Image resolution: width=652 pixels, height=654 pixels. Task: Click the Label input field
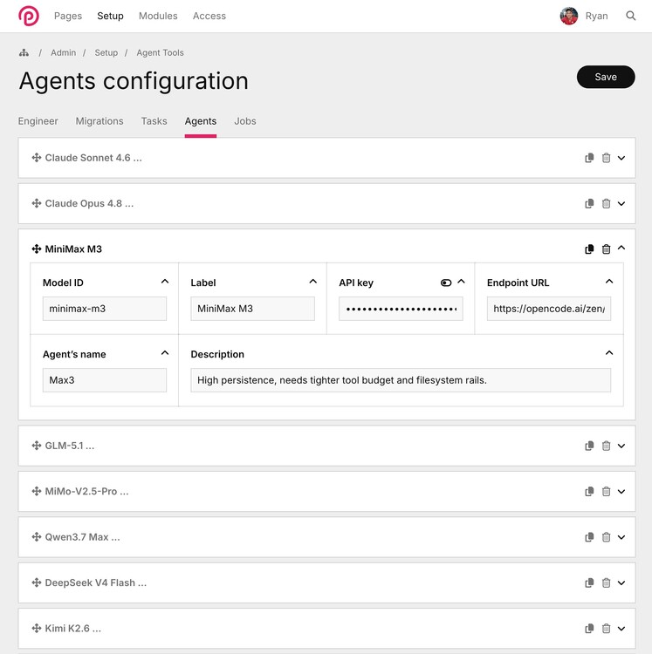click(x=252, y=309)
